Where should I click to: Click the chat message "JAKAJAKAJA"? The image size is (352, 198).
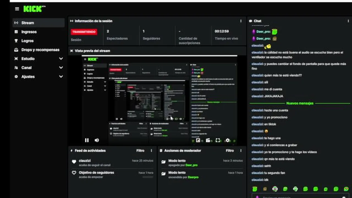coord(274,96)
